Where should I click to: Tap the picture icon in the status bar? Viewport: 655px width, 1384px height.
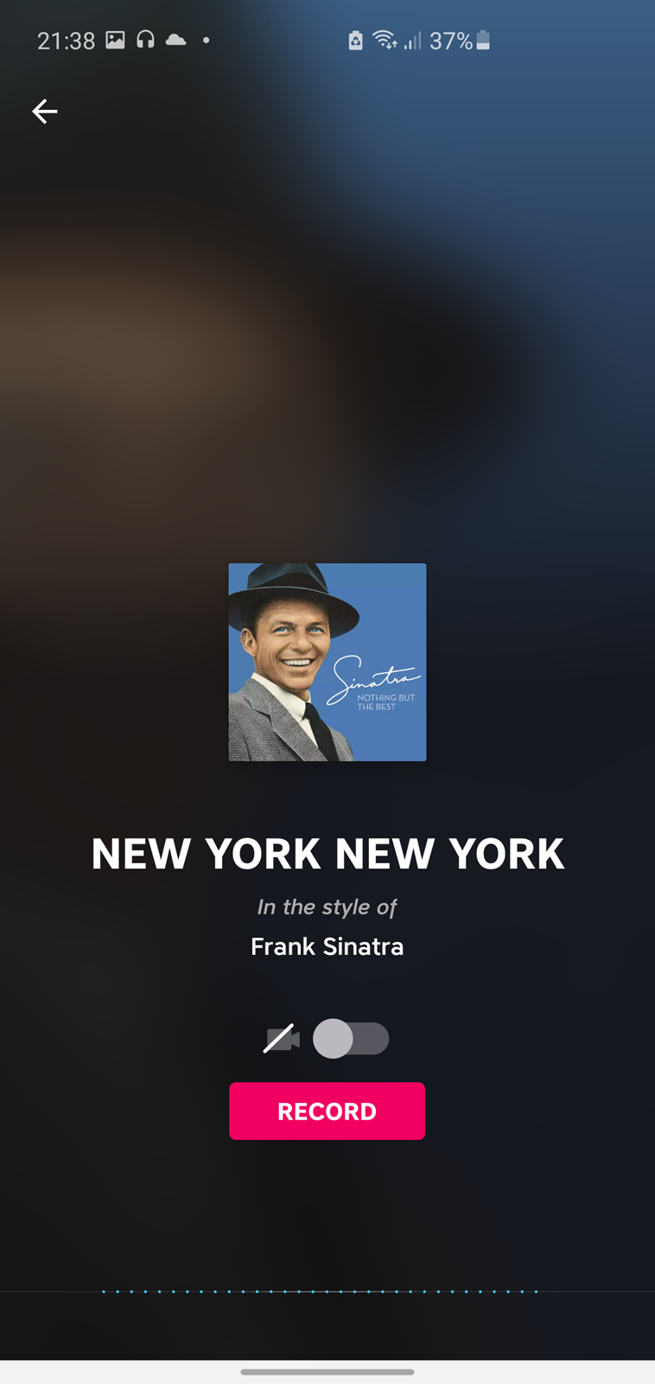pyautogui.click(x=115, y=40)
